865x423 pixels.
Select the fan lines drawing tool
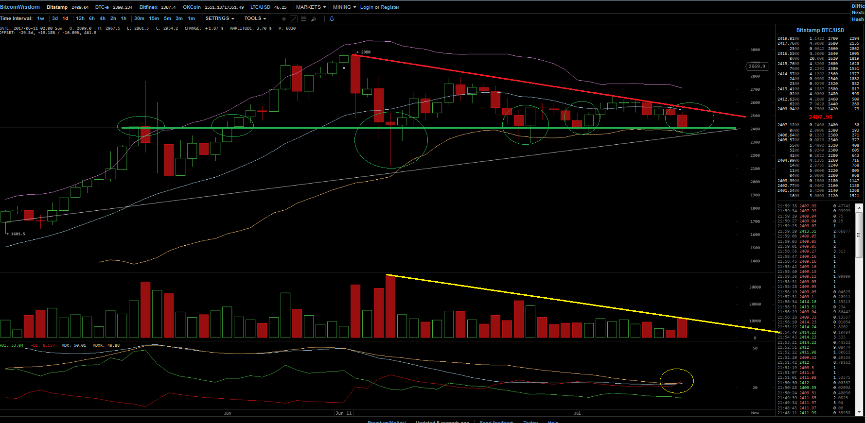click(314, 18)
